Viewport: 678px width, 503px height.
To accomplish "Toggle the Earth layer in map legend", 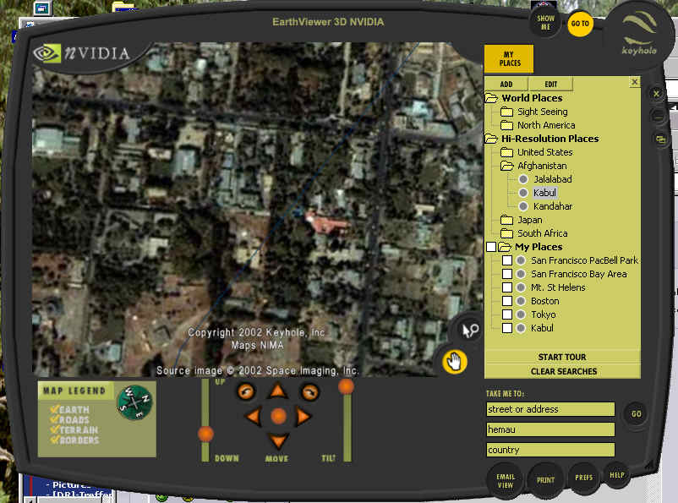I will 69,409.
